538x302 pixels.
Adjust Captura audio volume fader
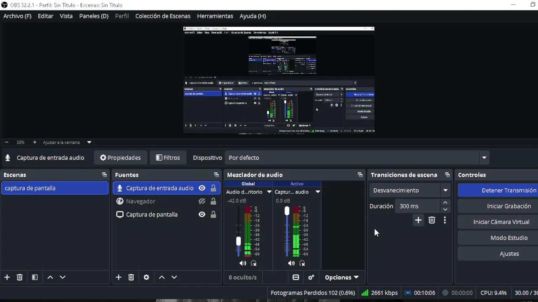tap(287, 211)
